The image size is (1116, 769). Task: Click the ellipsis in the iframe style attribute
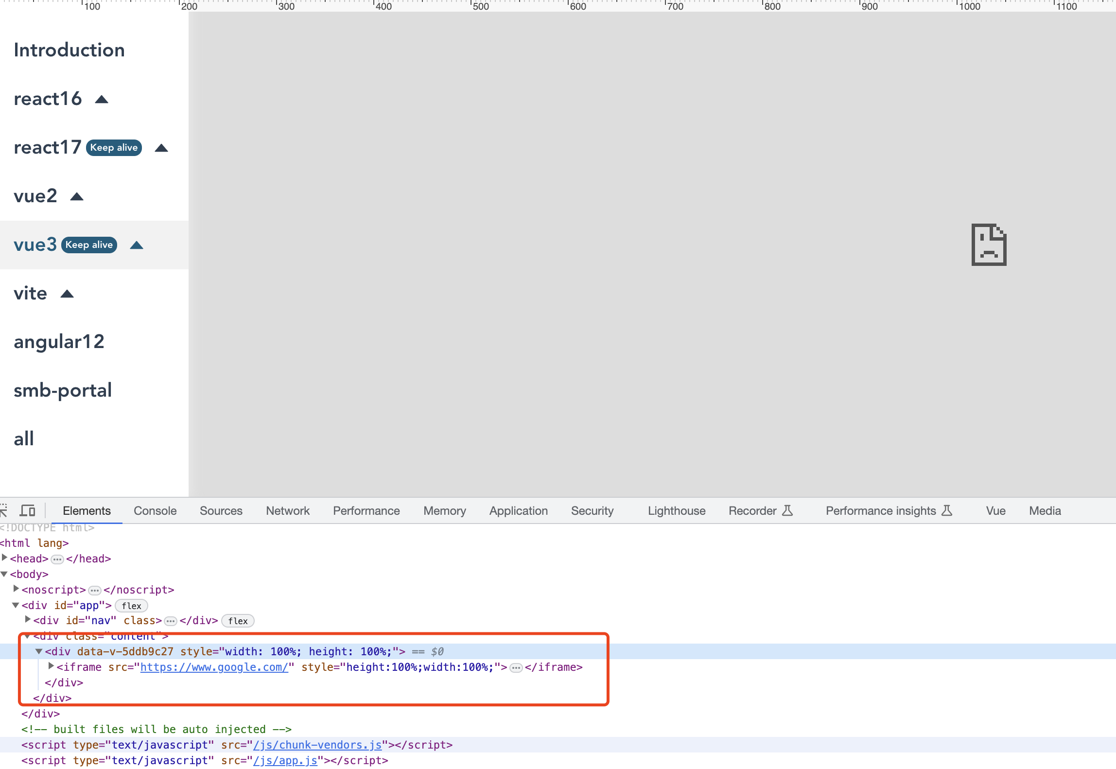pos(516,667)
